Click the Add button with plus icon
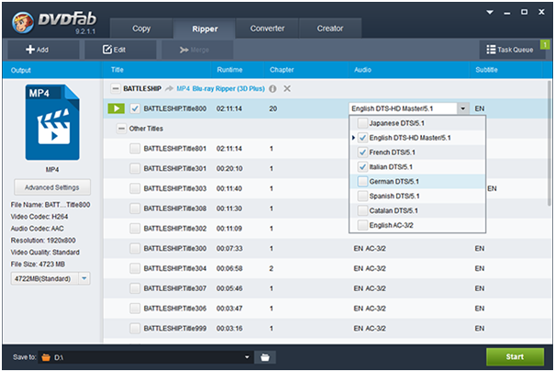This screenshot has width=555, height=372. click(38, 49)
